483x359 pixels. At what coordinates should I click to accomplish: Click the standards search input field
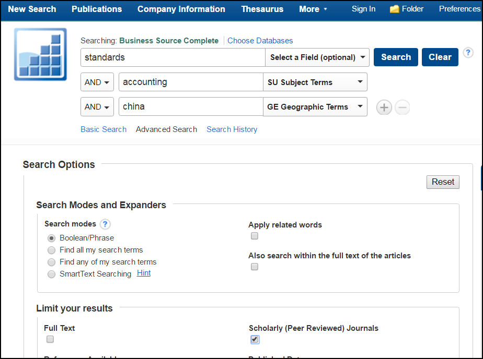[173, 57]
